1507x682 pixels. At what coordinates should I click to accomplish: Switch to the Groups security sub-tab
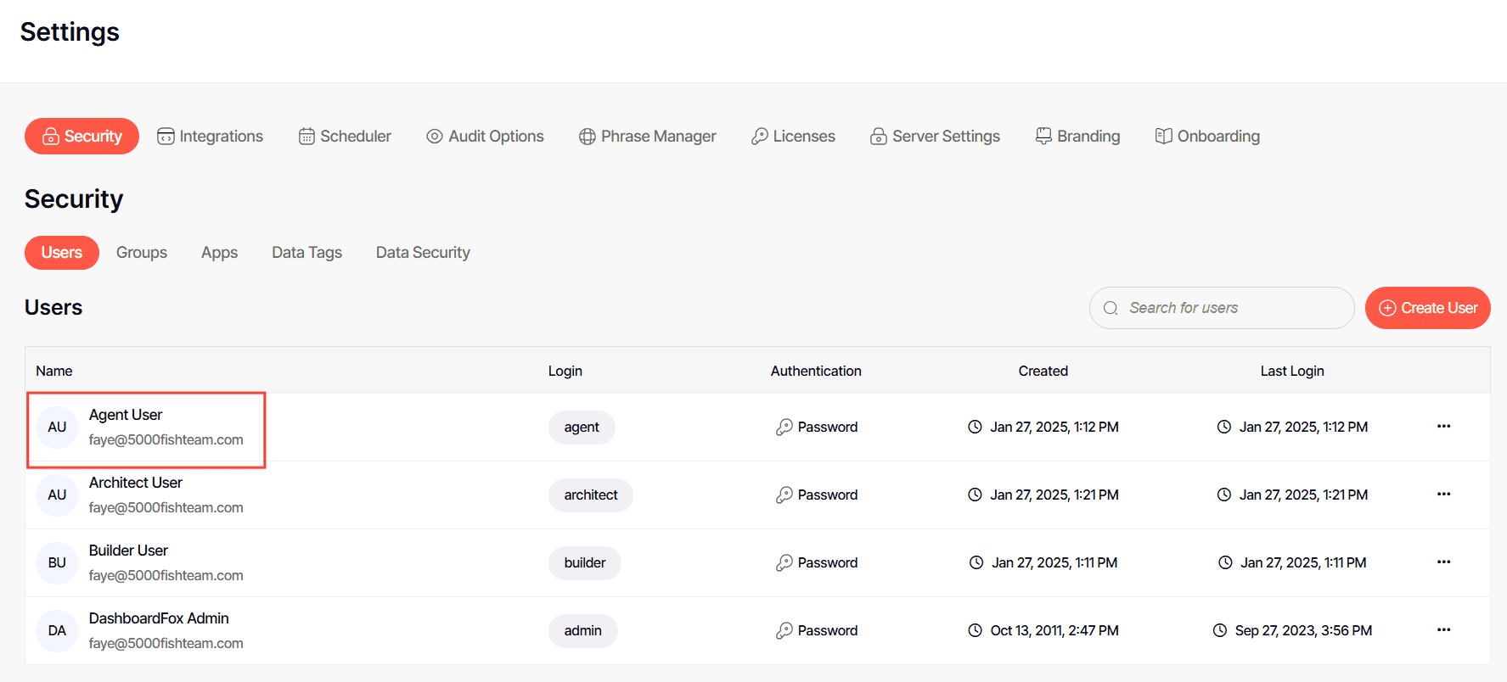142,253
